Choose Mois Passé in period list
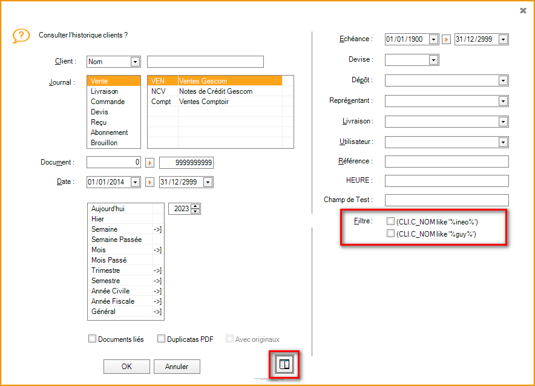 (109, 260)
